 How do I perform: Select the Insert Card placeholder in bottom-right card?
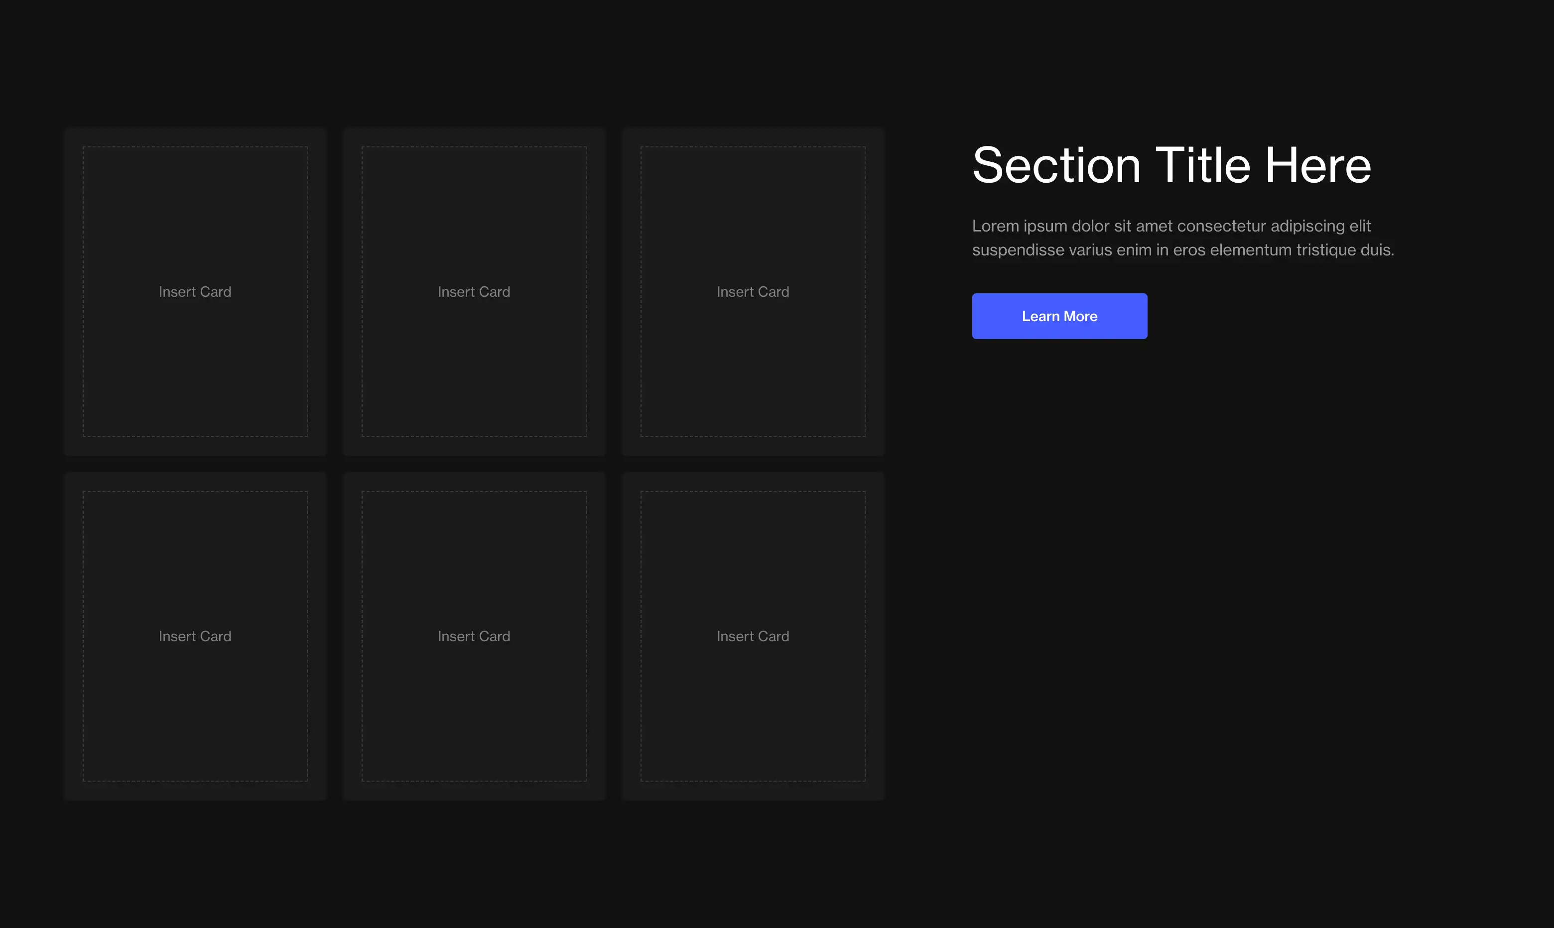[x=753, y=636]
